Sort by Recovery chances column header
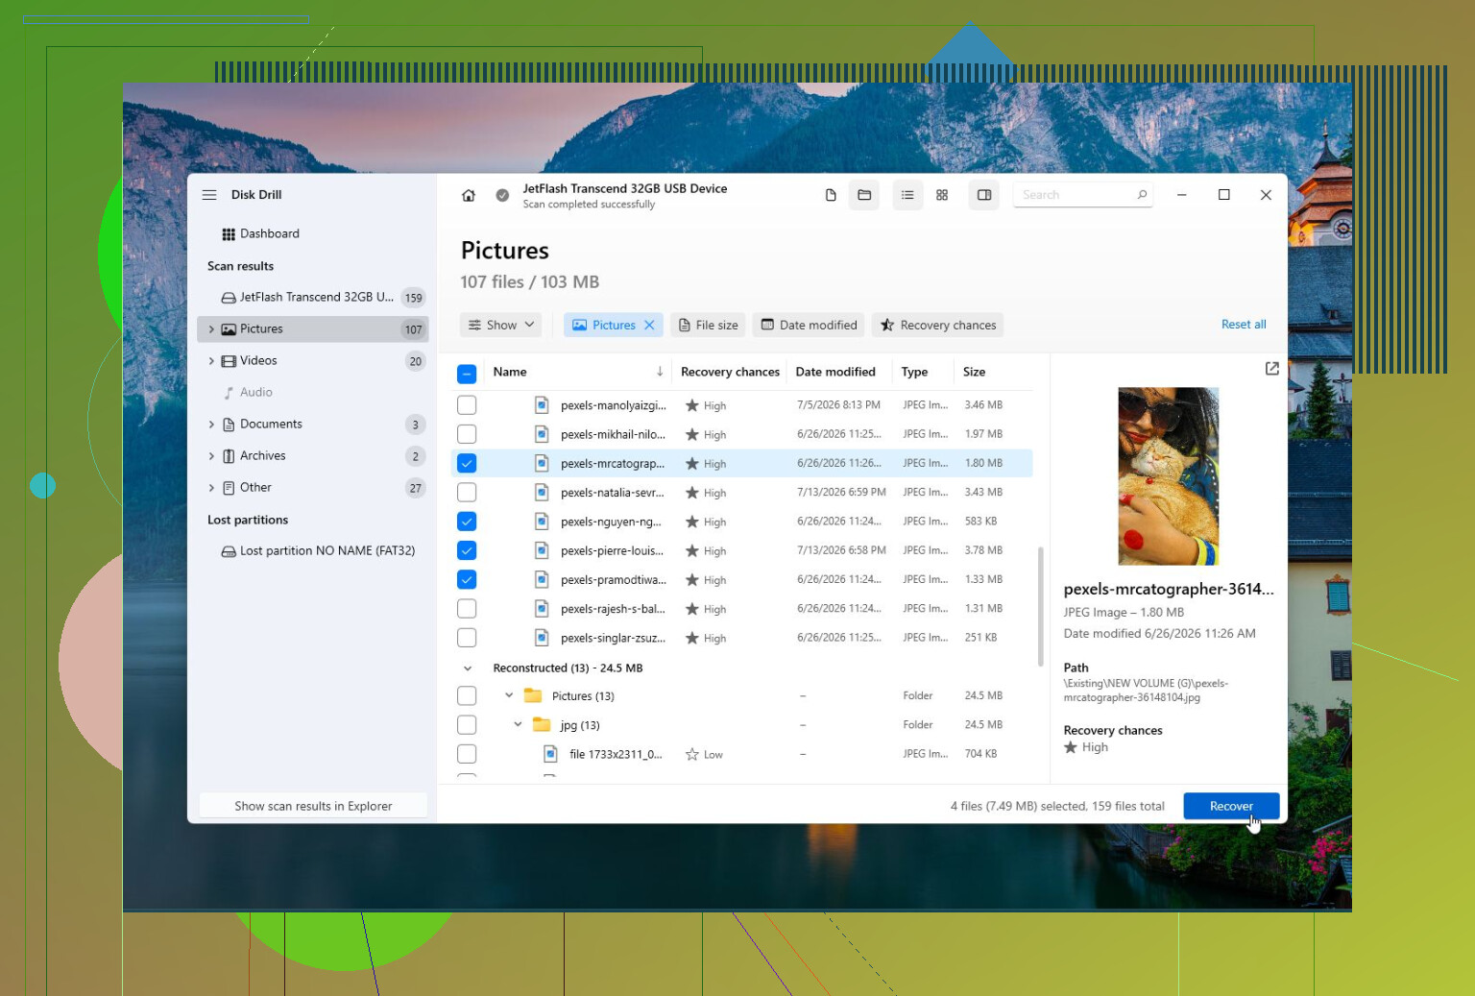Screen dimensions: 1475x996 (x=730, y=372)
